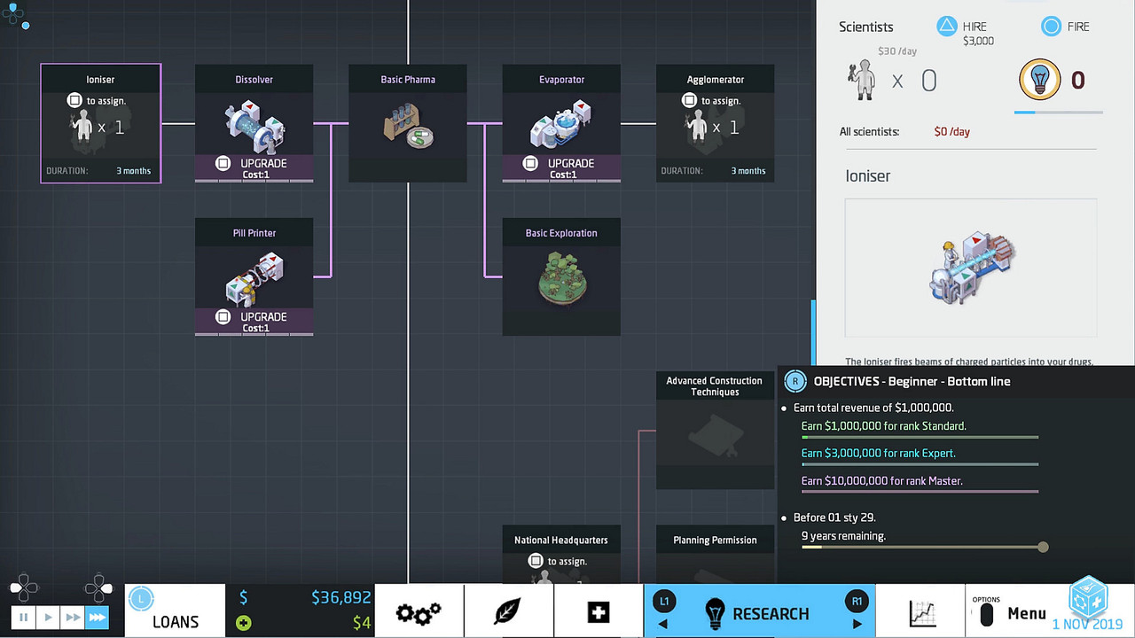The image size is (1135, 638).
Task: Set game to normal play speed
Action: click(49, 618)
